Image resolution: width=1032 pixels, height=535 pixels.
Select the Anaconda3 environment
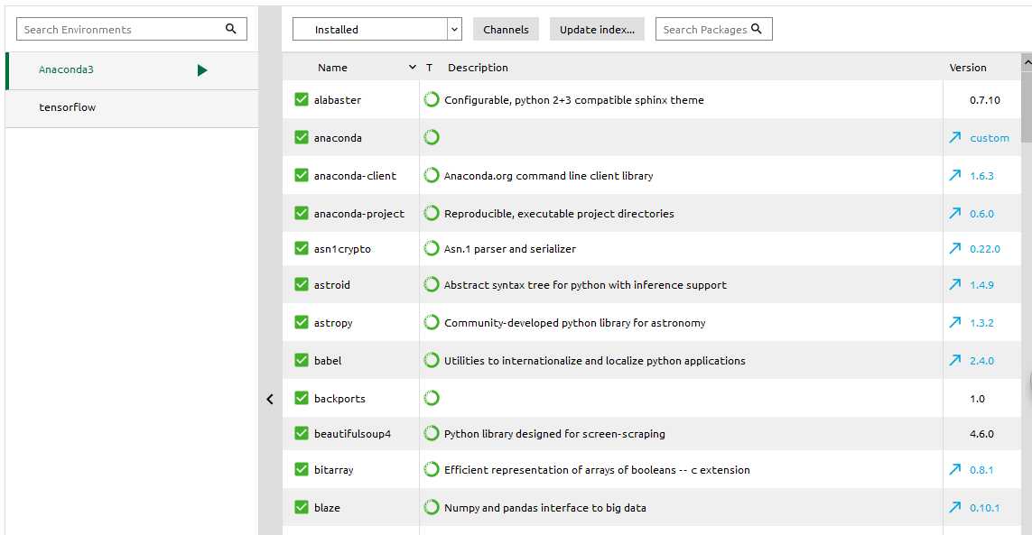(x=132, y=70)
